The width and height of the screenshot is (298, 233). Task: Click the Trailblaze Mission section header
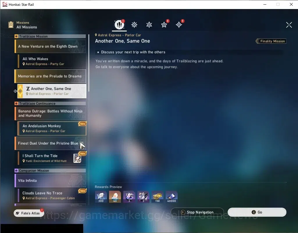(x=50, y=36)
